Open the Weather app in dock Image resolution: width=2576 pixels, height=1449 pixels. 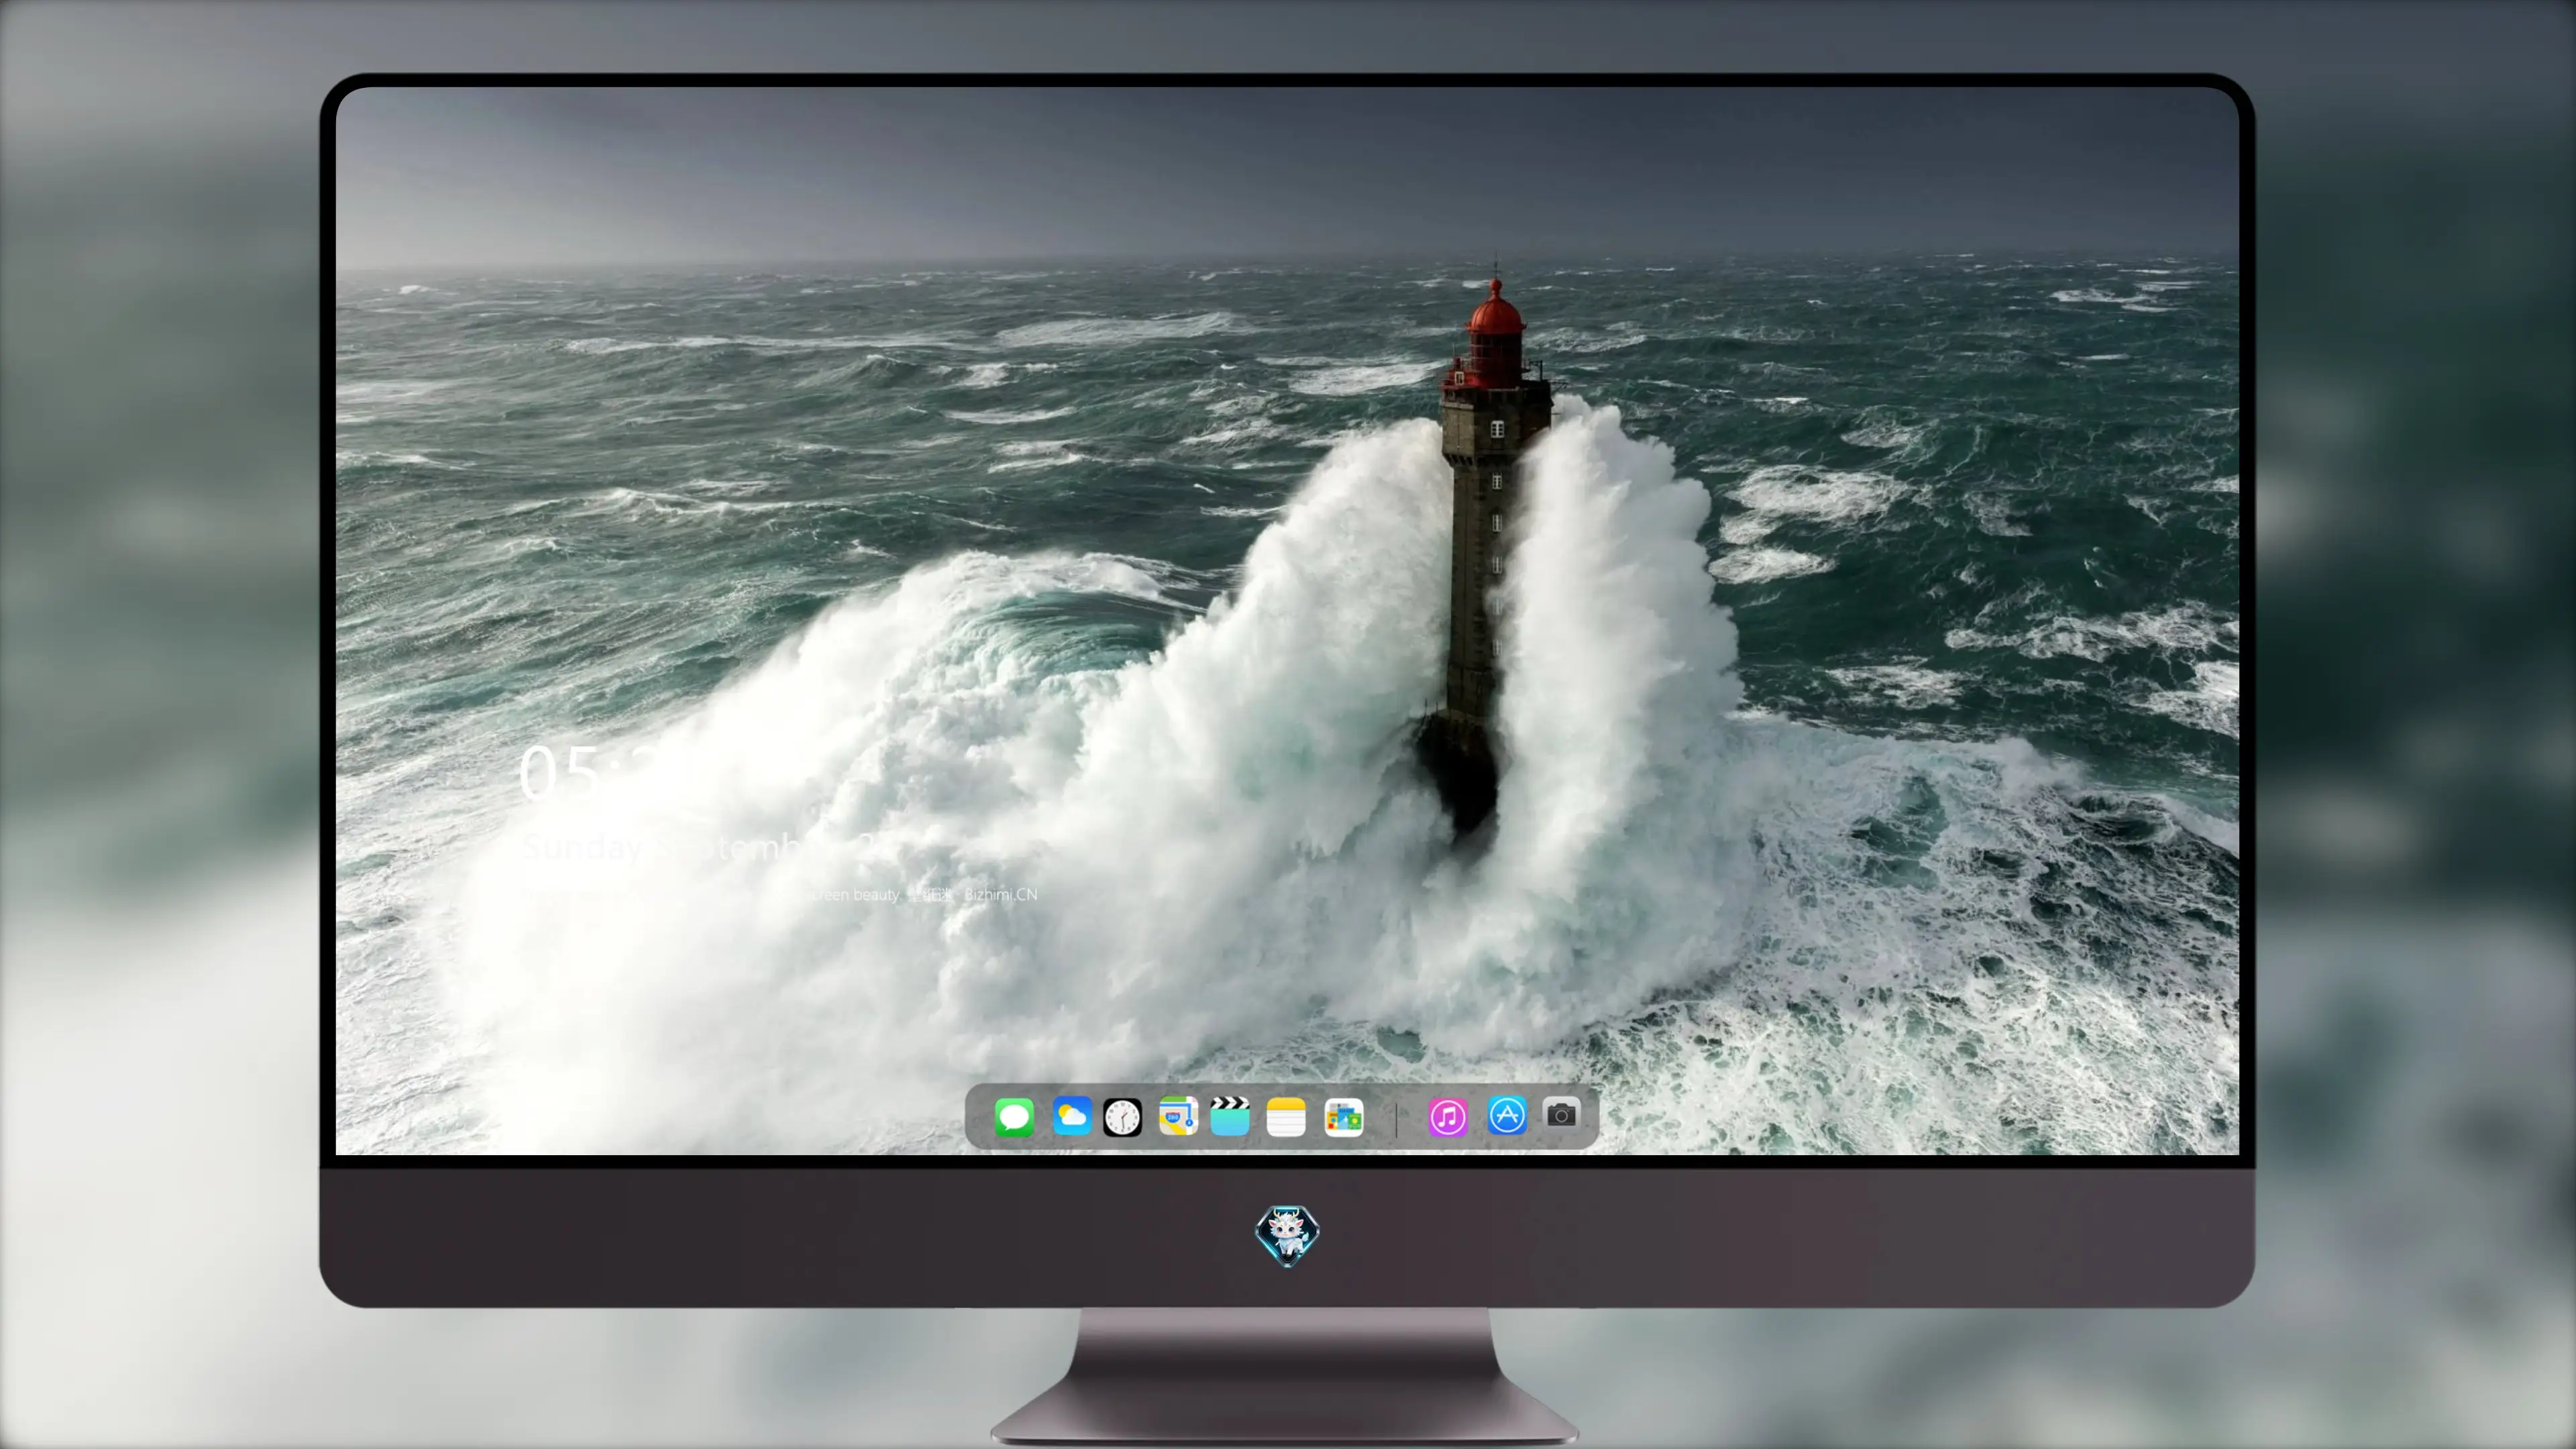[1072, 1116]
